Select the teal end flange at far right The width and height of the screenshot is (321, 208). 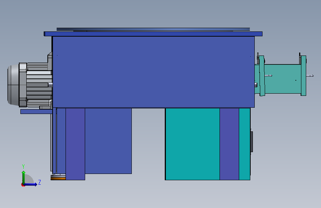click(x=303, y=76)
